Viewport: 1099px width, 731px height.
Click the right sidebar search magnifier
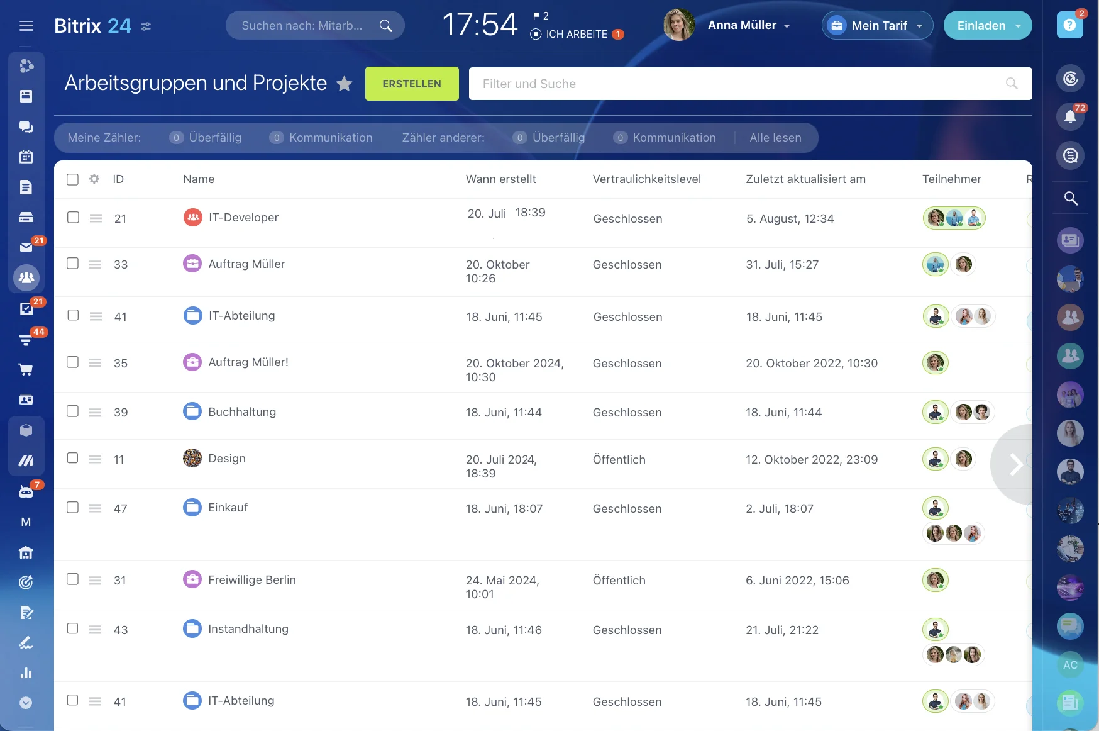point(1070,199)
